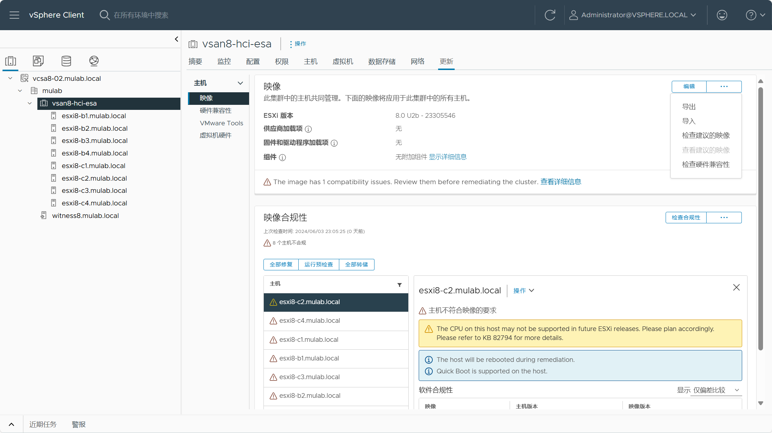The width and height of the screenshot is (772, 433).
Task: Switch to Networking inventory view
Action: click(94, 61)
